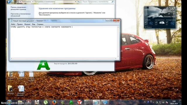Select the коды document on desktop

pyautogui.click(x=21, y=76)
